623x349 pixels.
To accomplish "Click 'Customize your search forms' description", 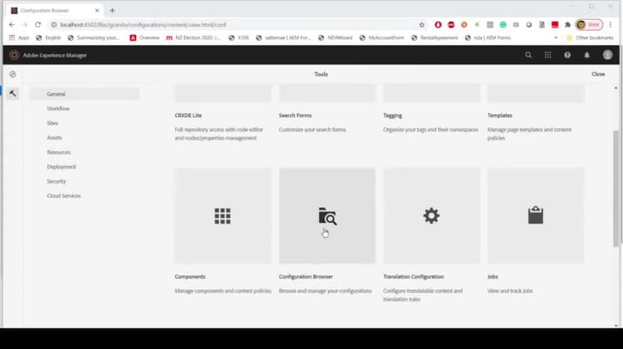I will point(312,129).
